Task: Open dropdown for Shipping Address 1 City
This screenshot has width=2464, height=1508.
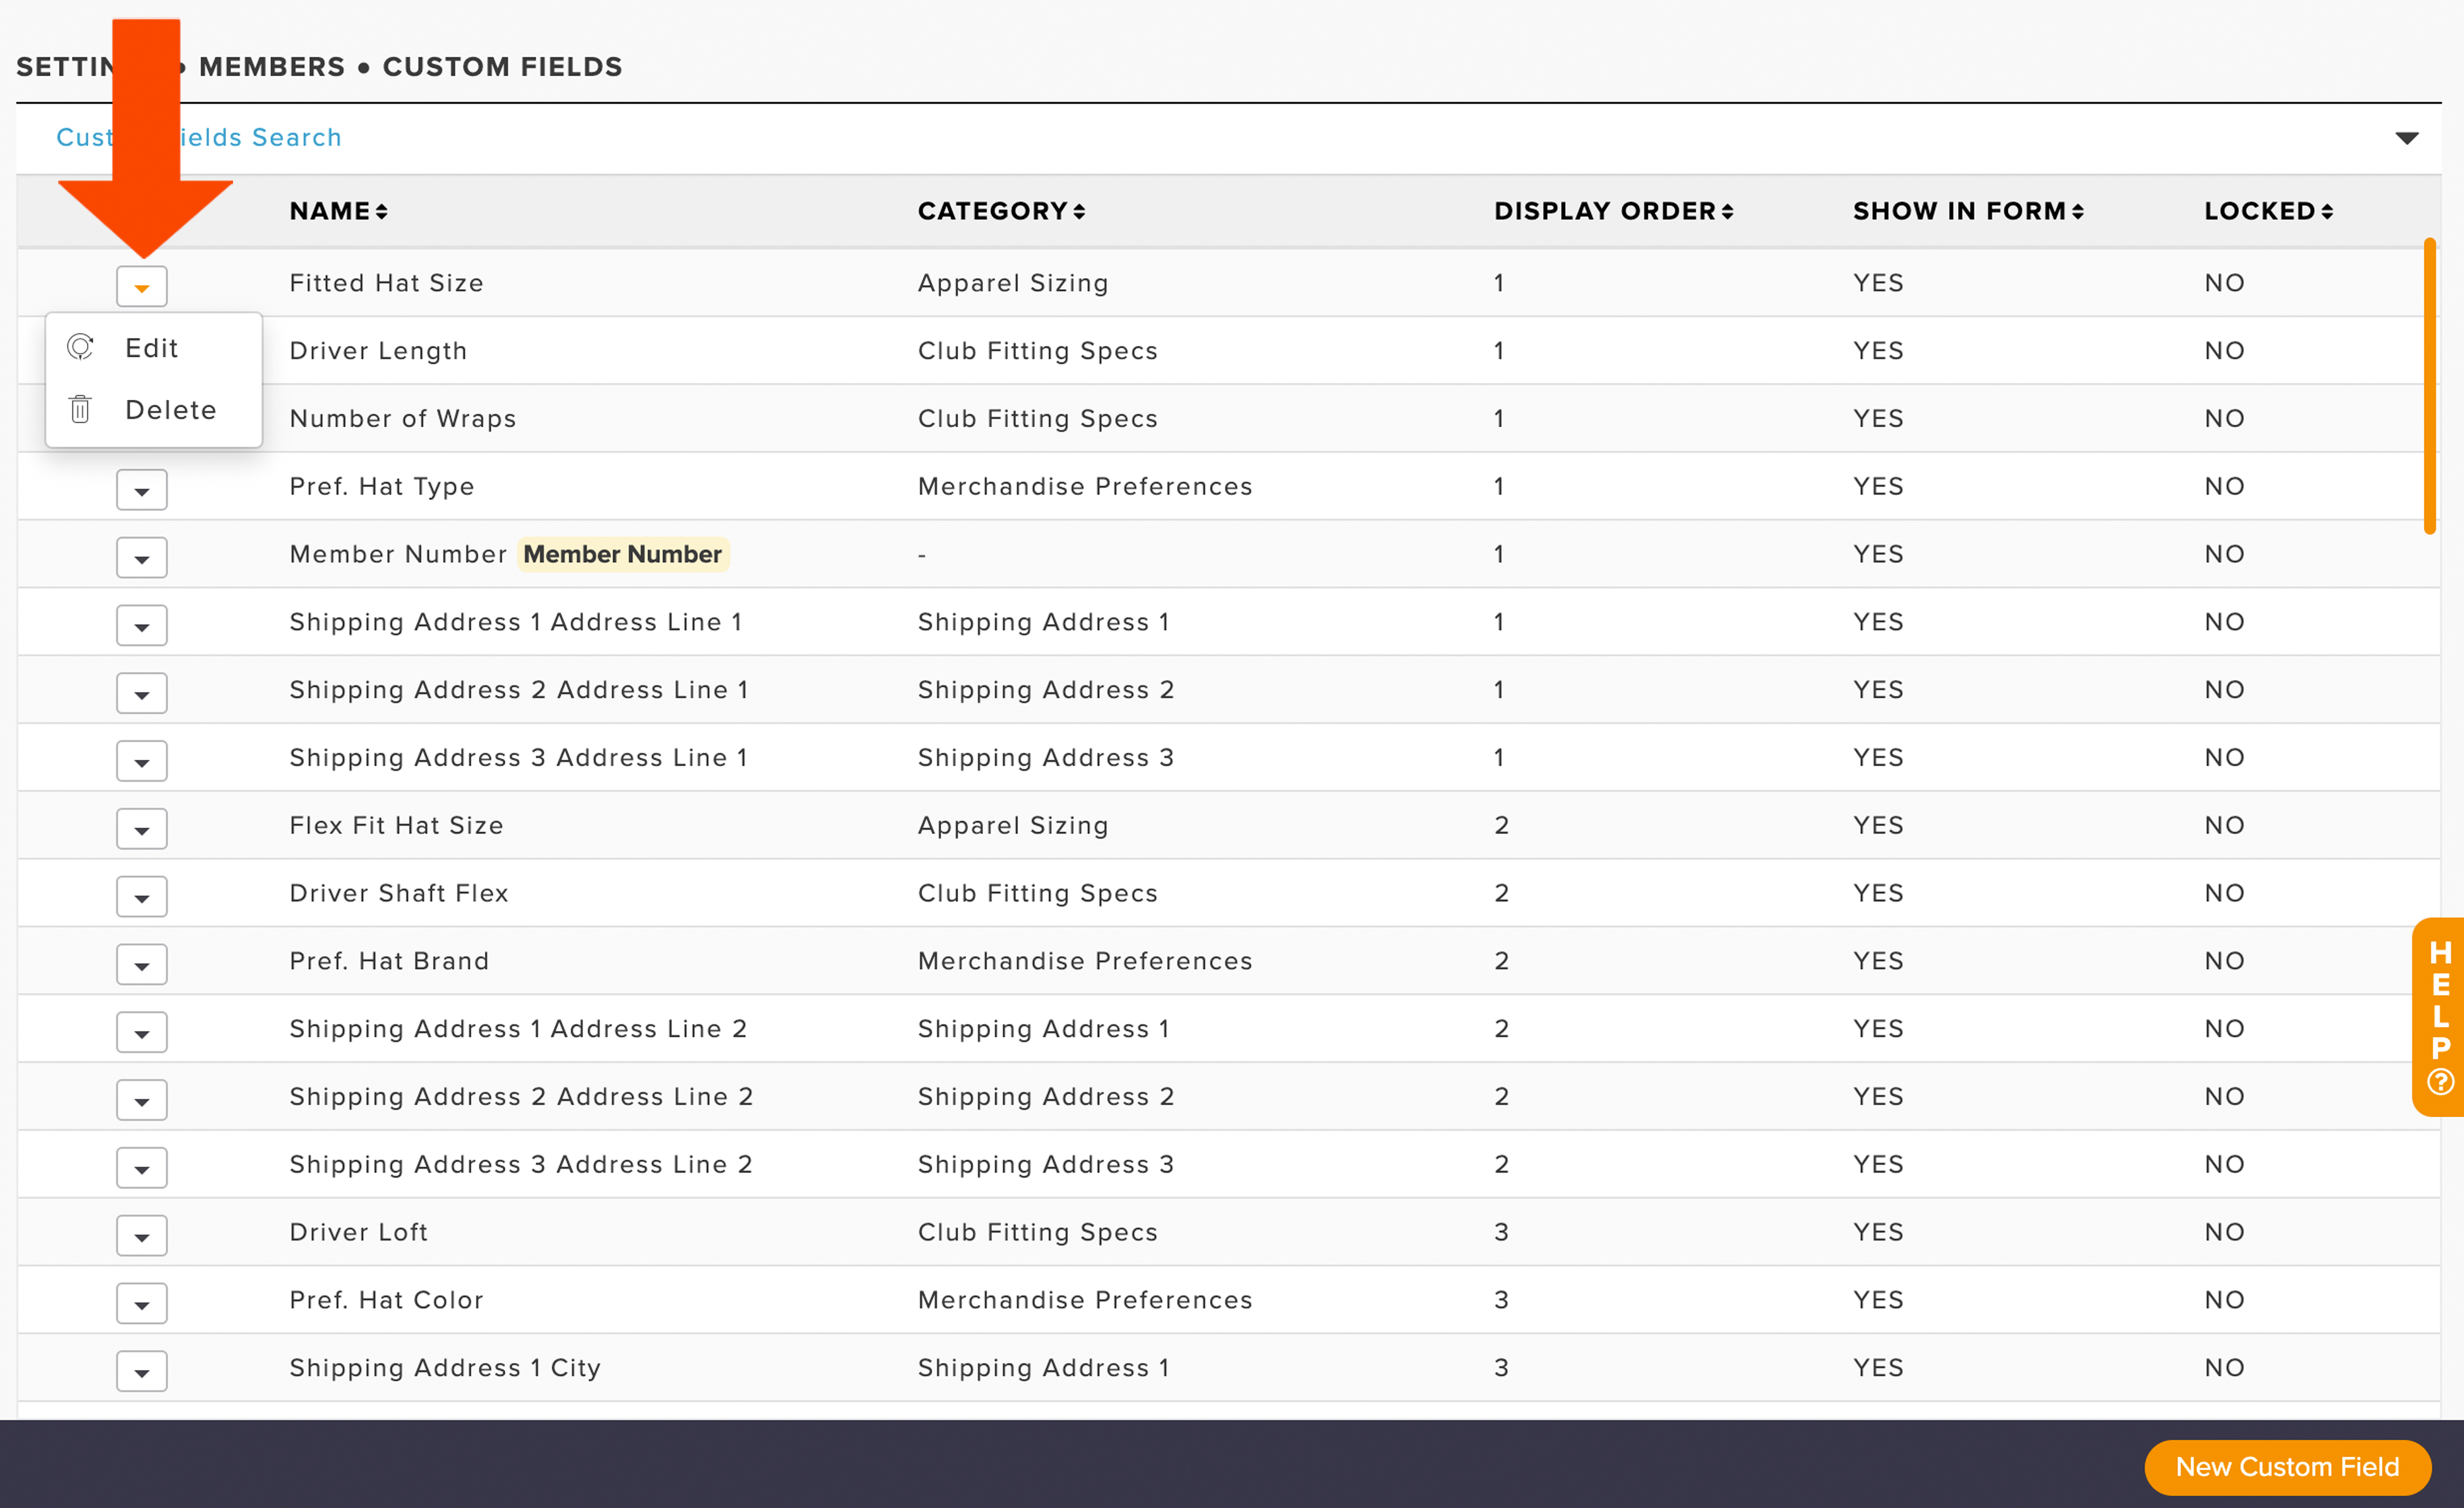Action: tap(142, 1371)
